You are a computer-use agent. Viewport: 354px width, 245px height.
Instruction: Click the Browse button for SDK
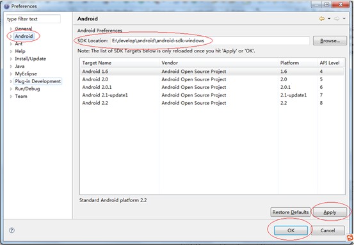click(x=330, y=41)
